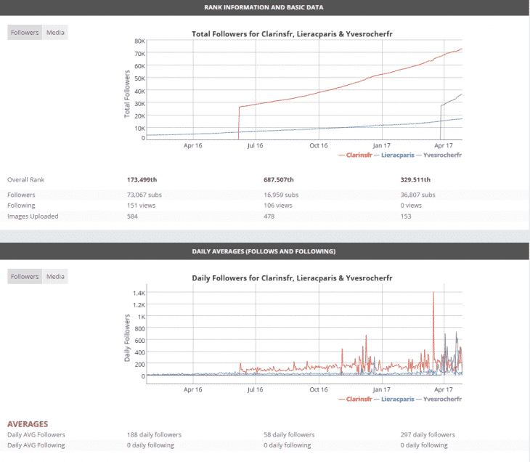Image resolution: width=530 pixels, height=462 pixels.
Task: Toggle Clarinsfr series in Daily Followers legend
Action: tap(359, 399)
